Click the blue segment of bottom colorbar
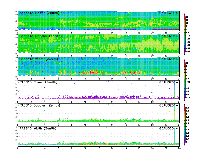 185,137
